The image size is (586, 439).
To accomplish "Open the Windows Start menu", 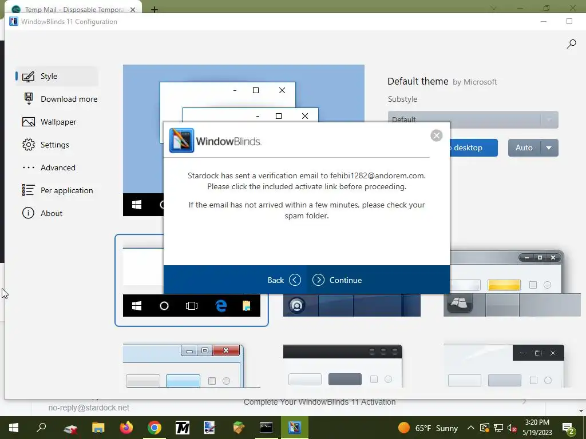I will click(x=14, y=428).
